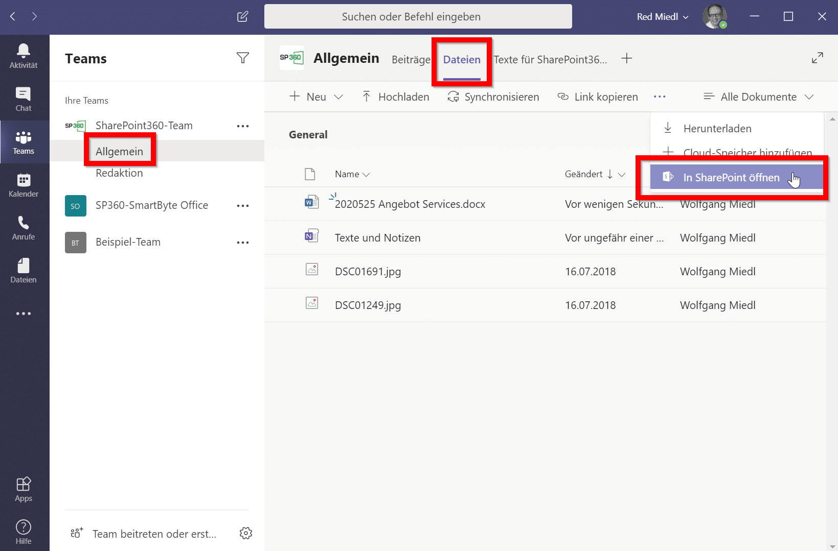
Task: Choose Cloud-Speicher hinzufügen menu item
Action: (737, 152)
